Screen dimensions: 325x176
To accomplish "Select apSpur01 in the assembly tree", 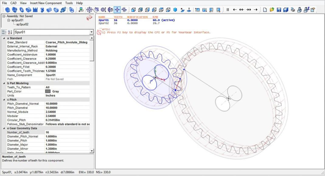I will pos(17,20).
